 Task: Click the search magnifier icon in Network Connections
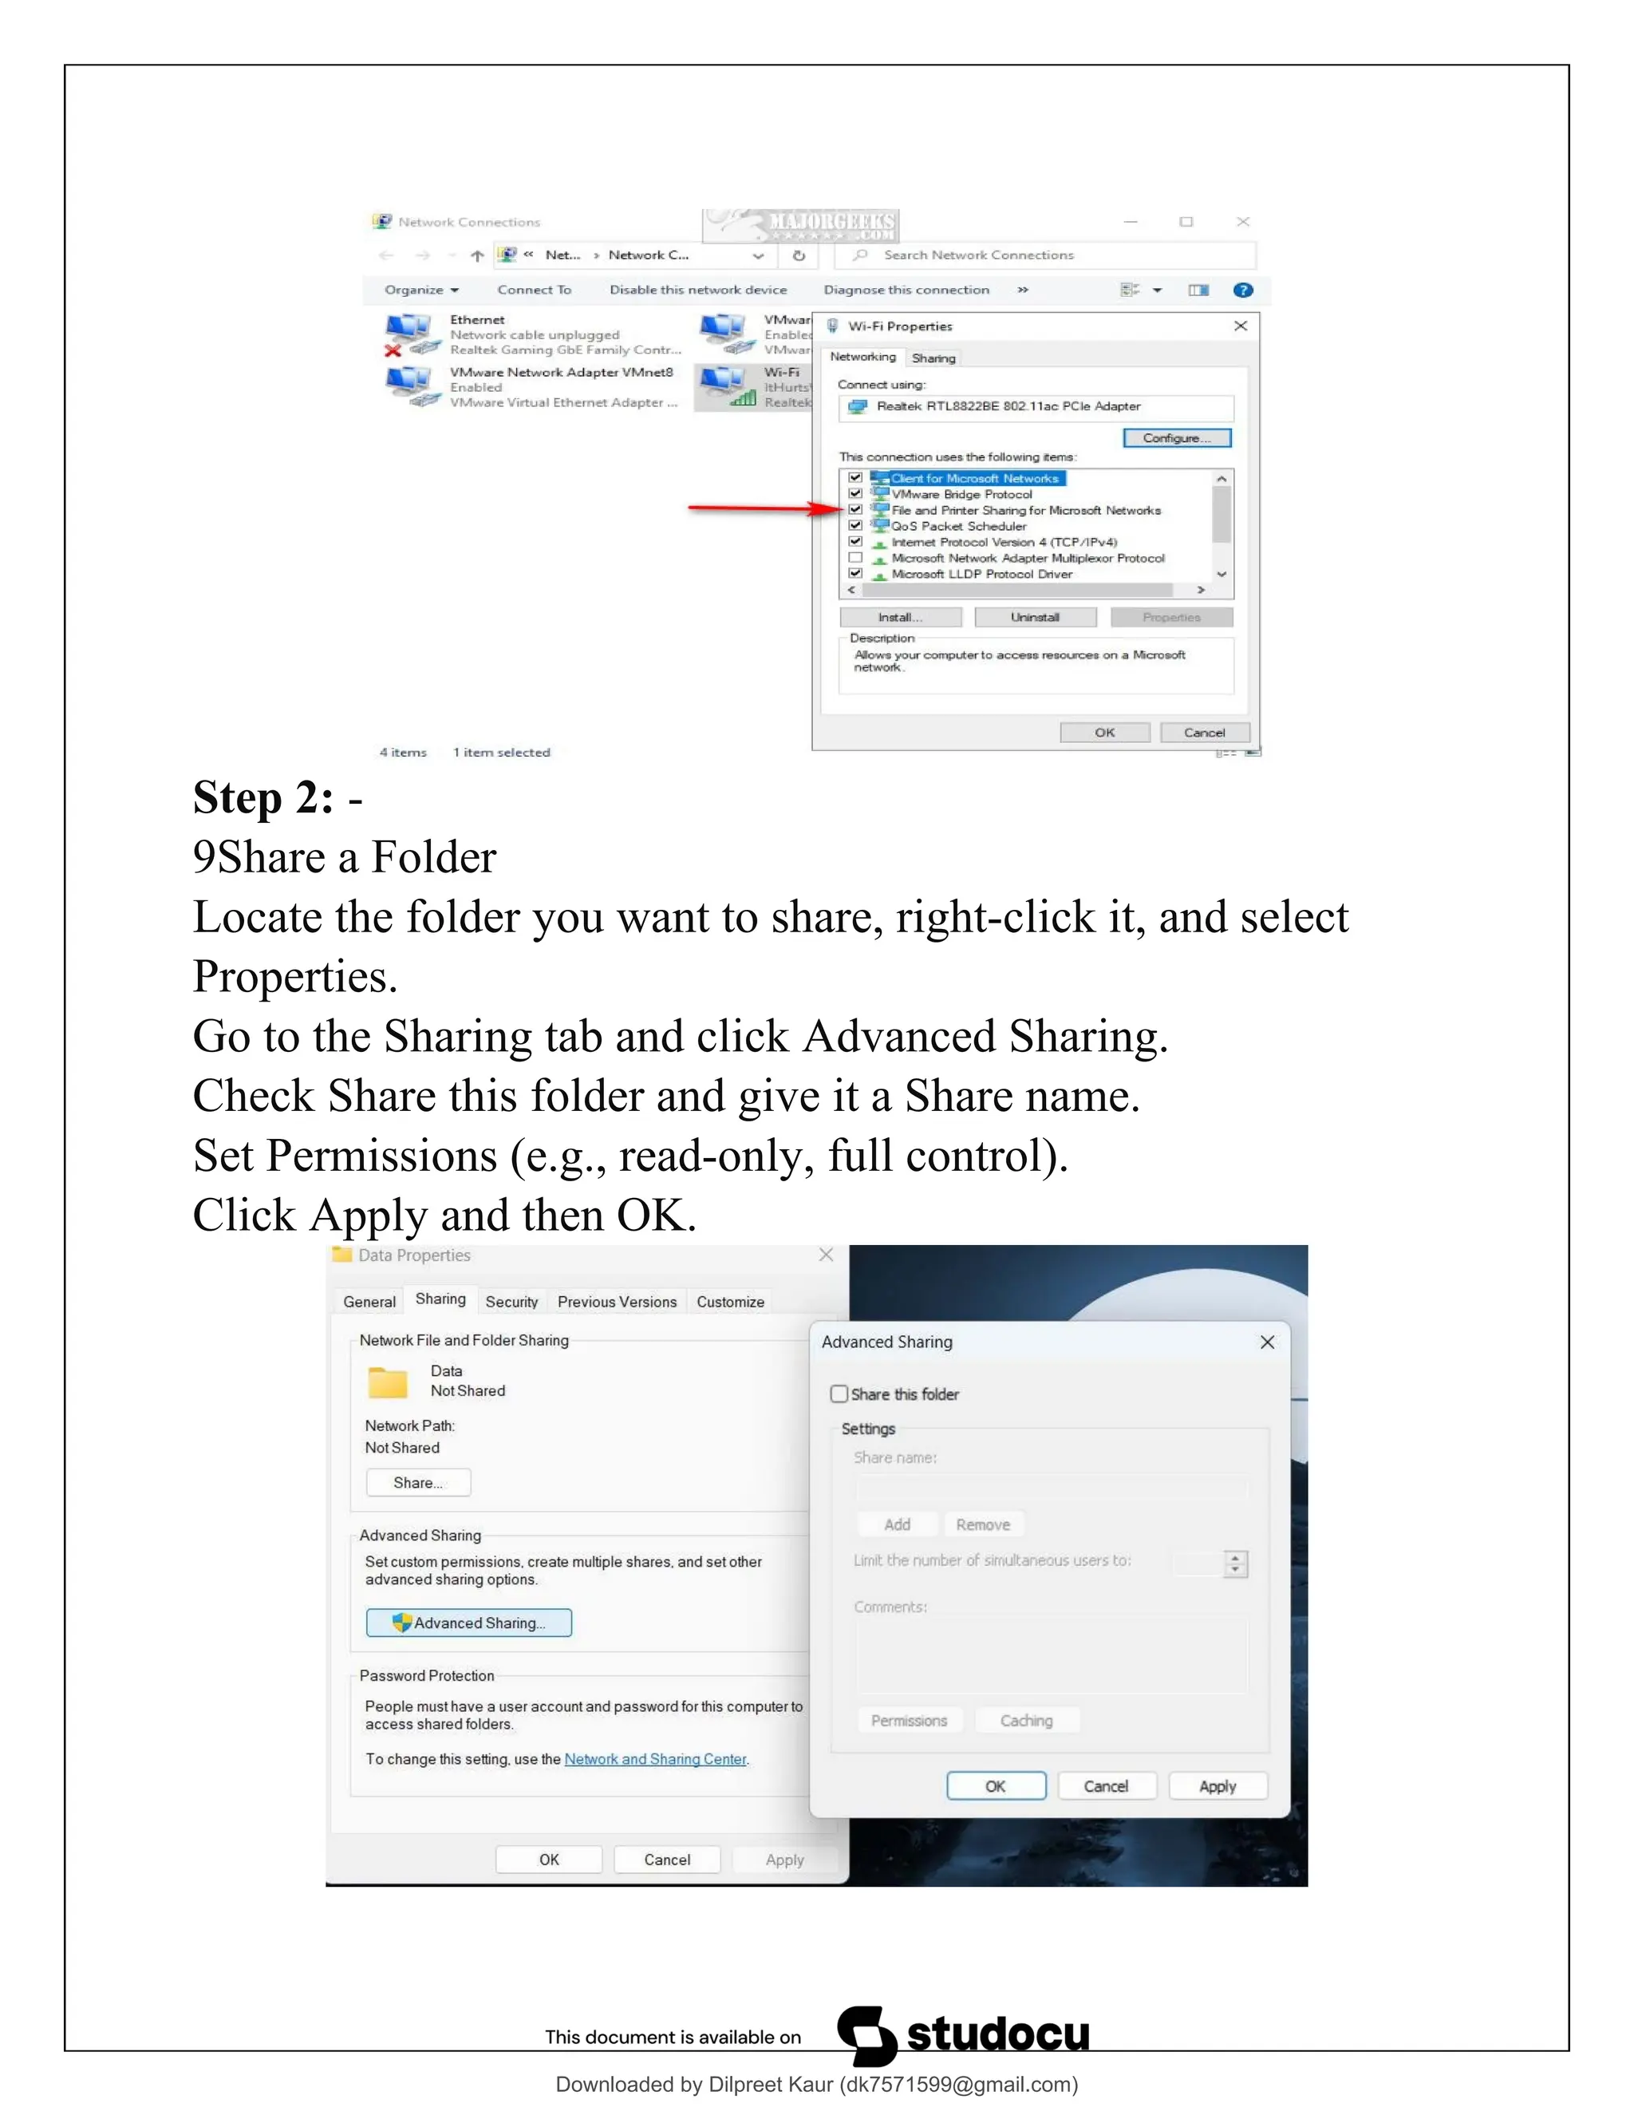point(859,255)
